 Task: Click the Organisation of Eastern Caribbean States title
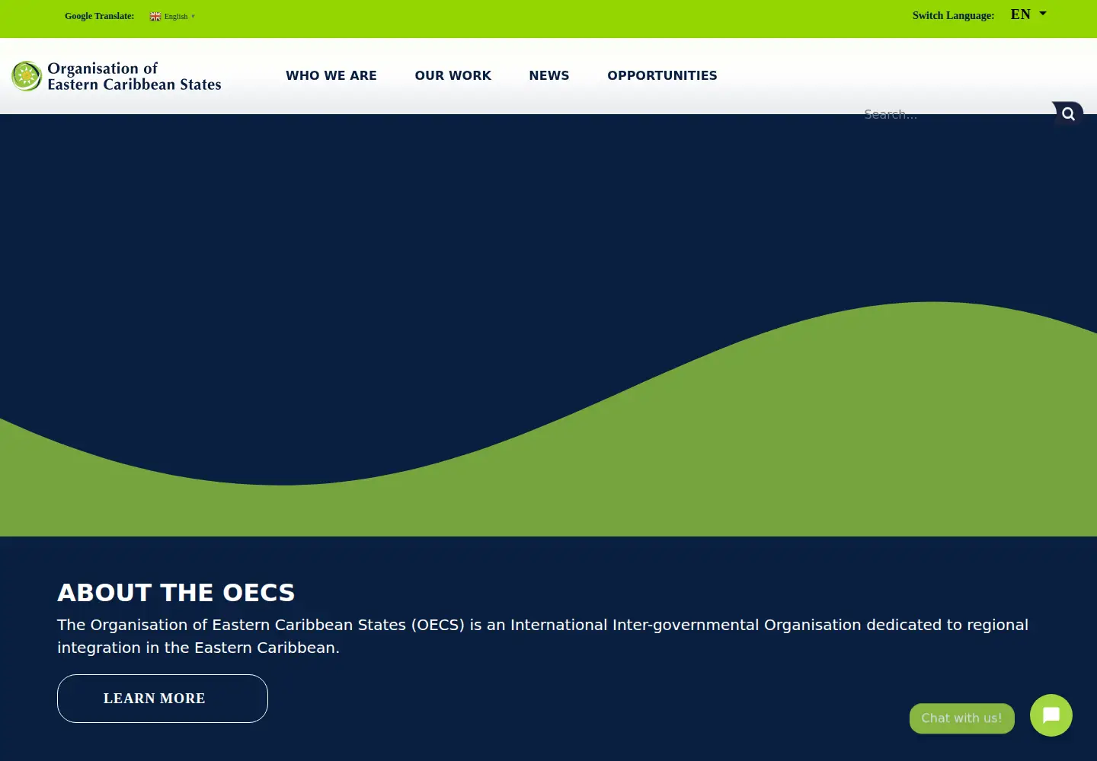[134, 76]
